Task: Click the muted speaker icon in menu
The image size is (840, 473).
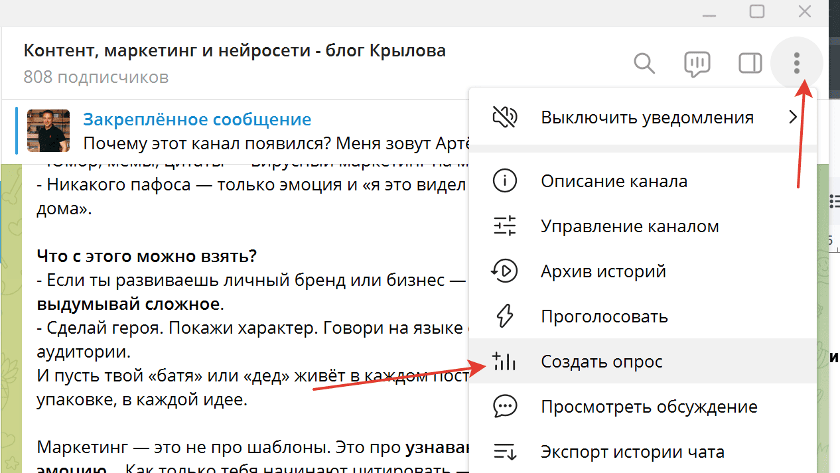Action: point(504,117)
